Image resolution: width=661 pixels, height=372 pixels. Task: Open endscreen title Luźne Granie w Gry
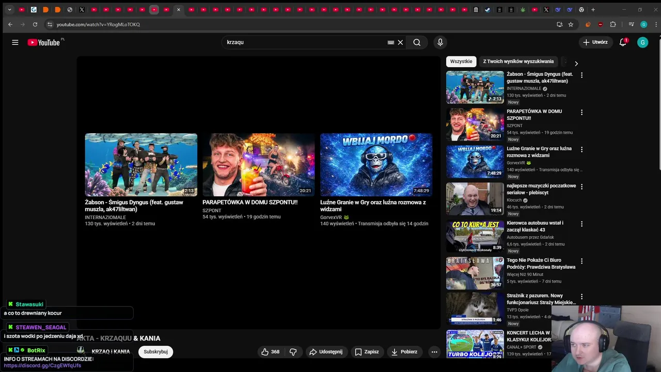(373, 206)
